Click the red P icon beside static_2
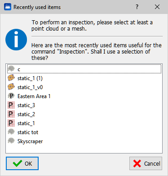 tap(11, 114)
